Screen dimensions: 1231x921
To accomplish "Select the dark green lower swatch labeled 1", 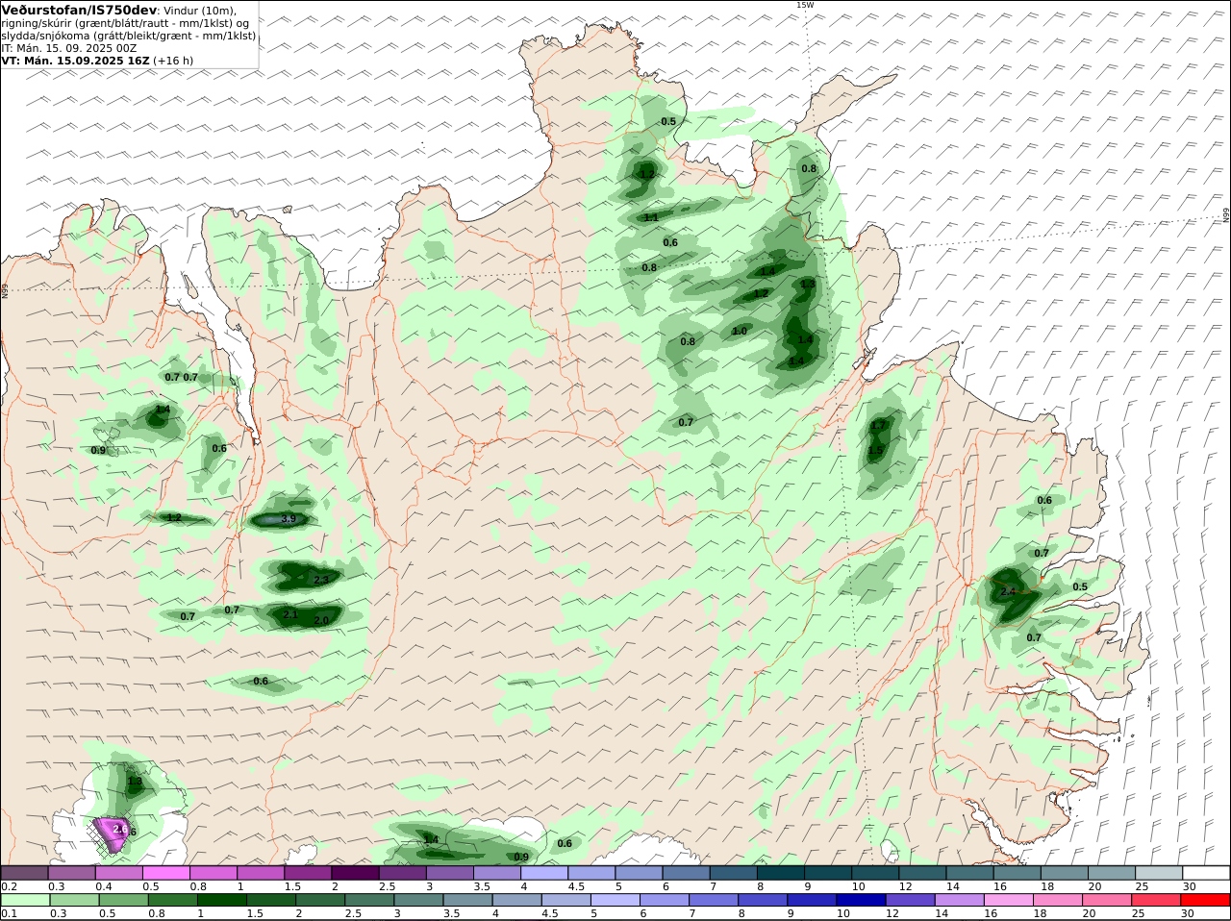I will (x=221, y=900).
